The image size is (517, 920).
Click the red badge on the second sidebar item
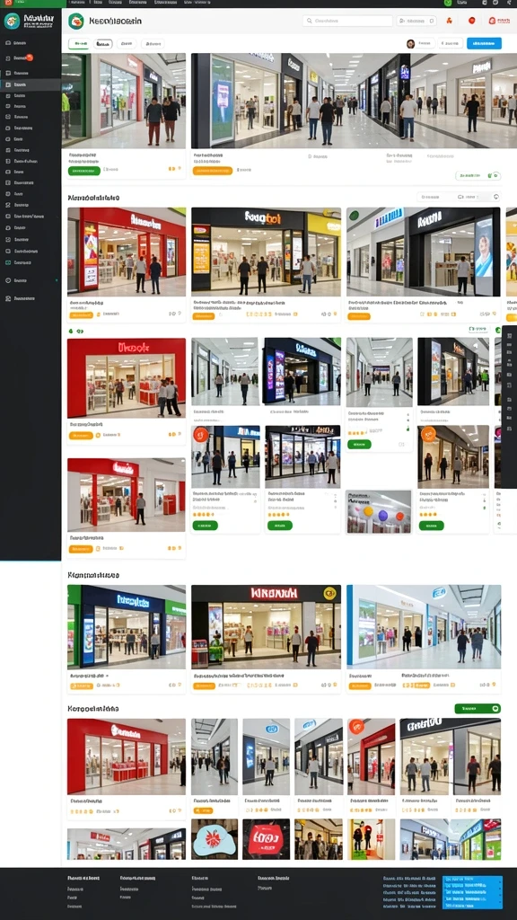click(30, 57)
